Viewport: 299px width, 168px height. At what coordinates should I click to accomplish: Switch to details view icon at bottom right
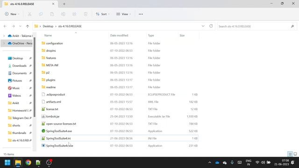290,154
